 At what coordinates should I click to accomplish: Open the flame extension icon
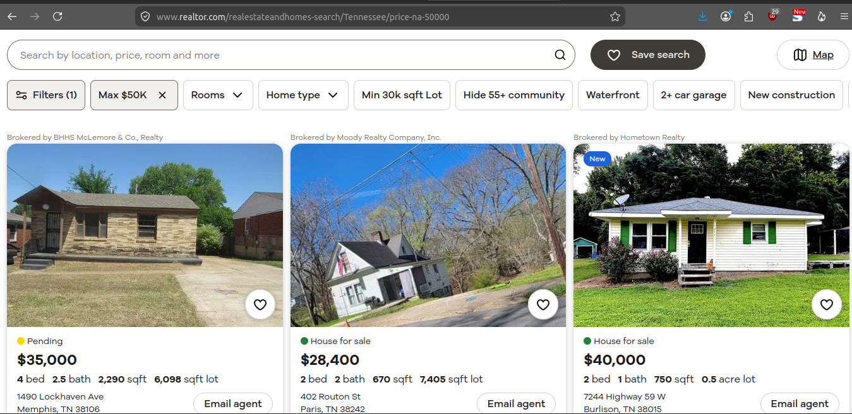pyautogui.click(x=822, y=16)
